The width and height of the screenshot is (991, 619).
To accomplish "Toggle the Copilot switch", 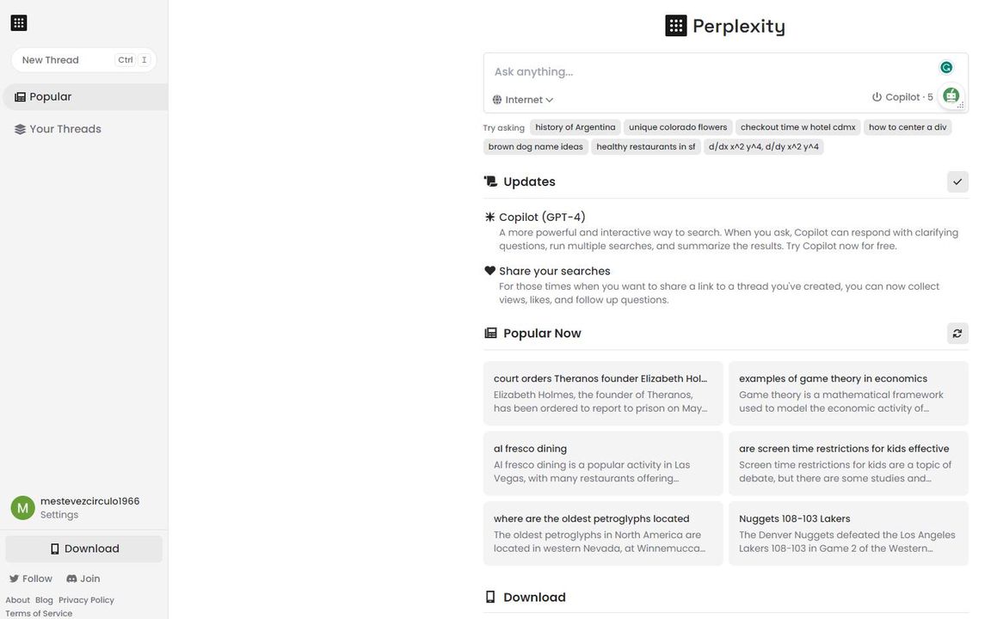I will point(902,96).
